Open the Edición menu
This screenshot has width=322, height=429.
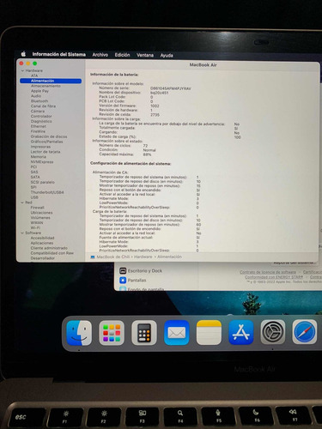coord(122,55)
